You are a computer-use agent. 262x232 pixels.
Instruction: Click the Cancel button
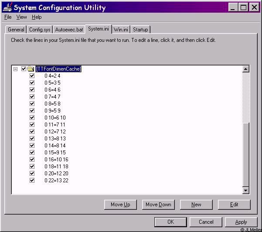pos(206,222)
